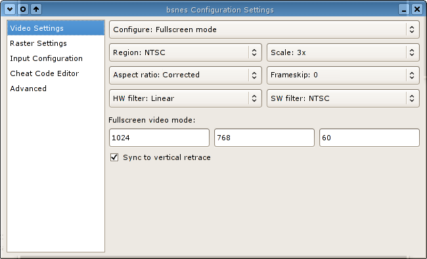Screen dimensions: 427x259
Task: Click the up-arrow shade button in title bar
Action: [x=36, y=9]
